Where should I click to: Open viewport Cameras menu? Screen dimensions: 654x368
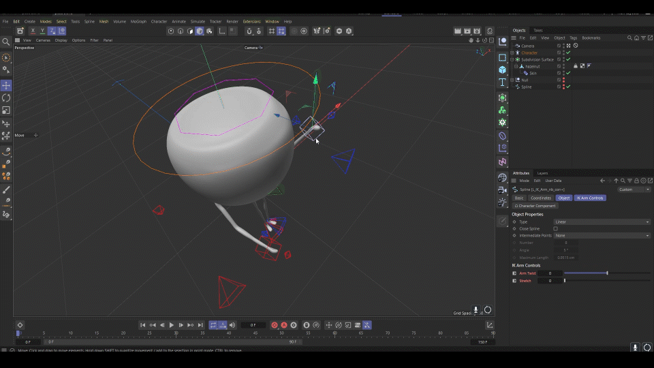pos(43,40)
